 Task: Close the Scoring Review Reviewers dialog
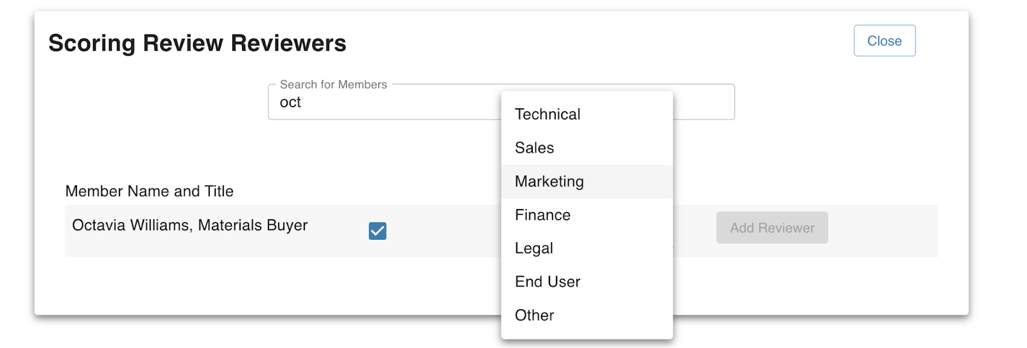pyautogui.click(x=885, y=40)
